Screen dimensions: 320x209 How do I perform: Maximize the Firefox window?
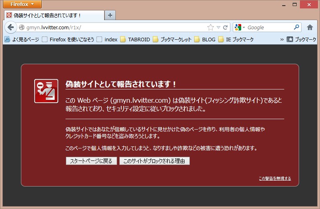point(295,4)
